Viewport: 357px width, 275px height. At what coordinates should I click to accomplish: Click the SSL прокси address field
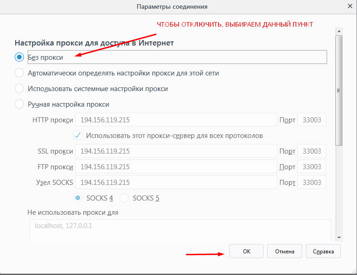(x=176, y=151)
